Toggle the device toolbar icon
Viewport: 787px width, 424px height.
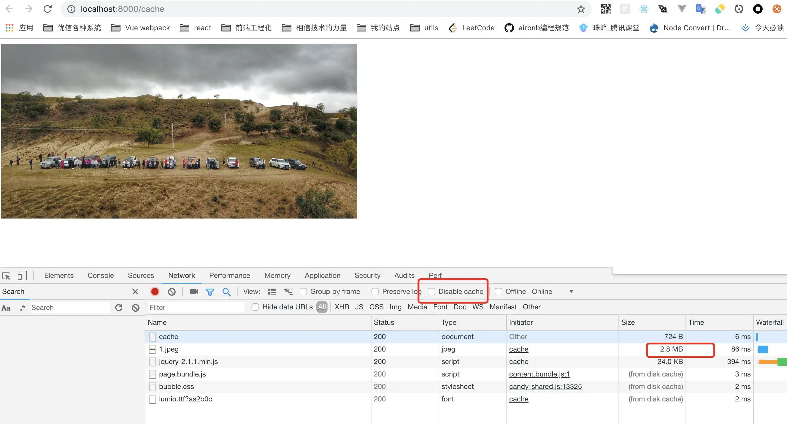coord(22,276)
